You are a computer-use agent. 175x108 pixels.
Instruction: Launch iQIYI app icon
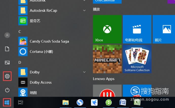[23, 21]
